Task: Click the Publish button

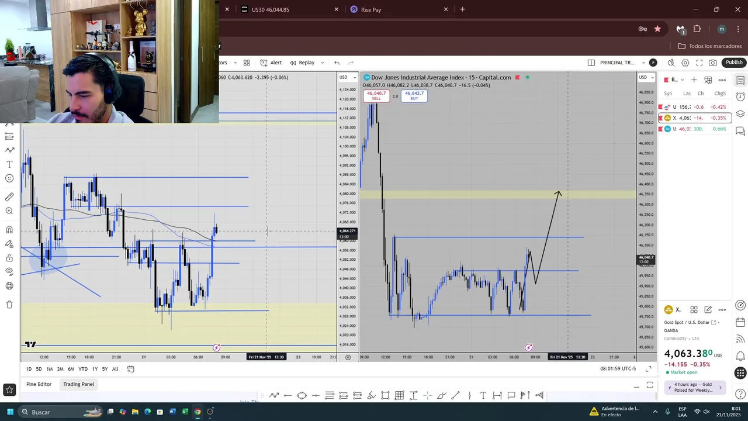Action: point(734,63)
